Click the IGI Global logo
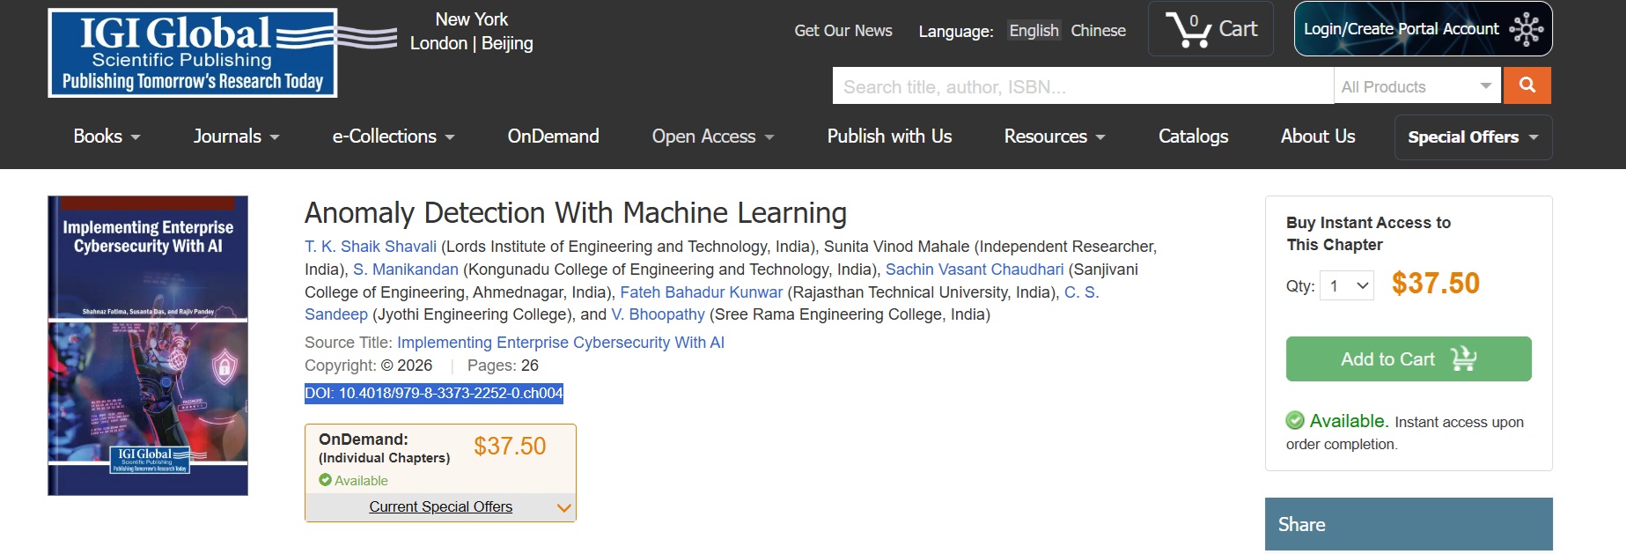 coord(193,53)
